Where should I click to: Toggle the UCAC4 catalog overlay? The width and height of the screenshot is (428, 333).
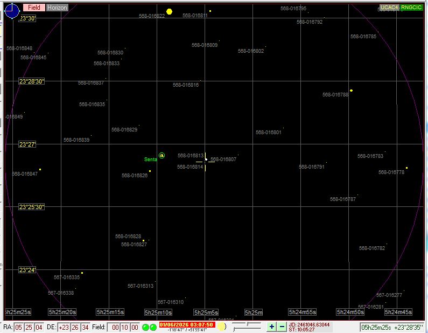coord(389,8)
